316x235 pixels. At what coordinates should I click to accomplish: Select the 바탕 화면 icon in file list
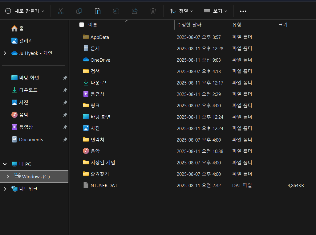tap(86, 117)
